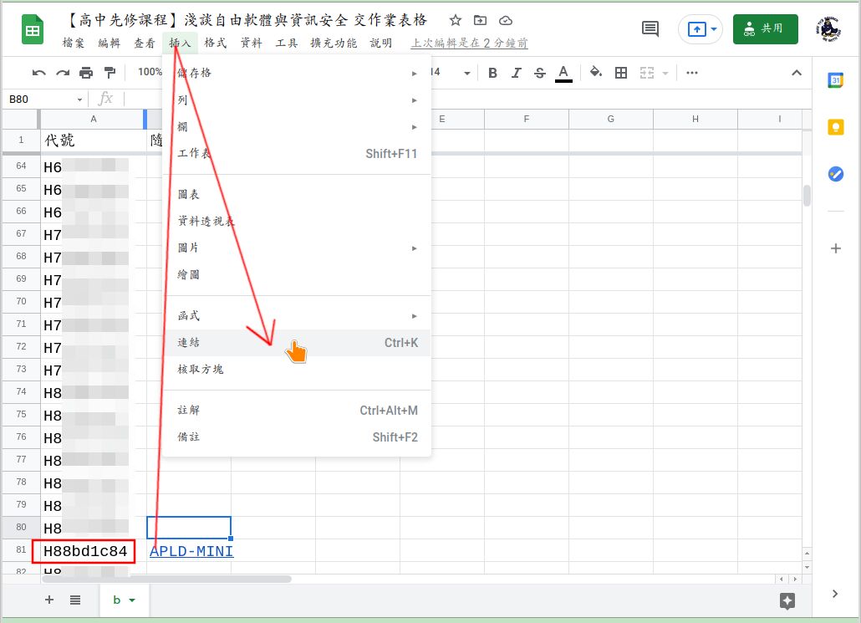Toggle italic text formatting
This screenshot has height=623, width=861.
click(x=517, y=73)
